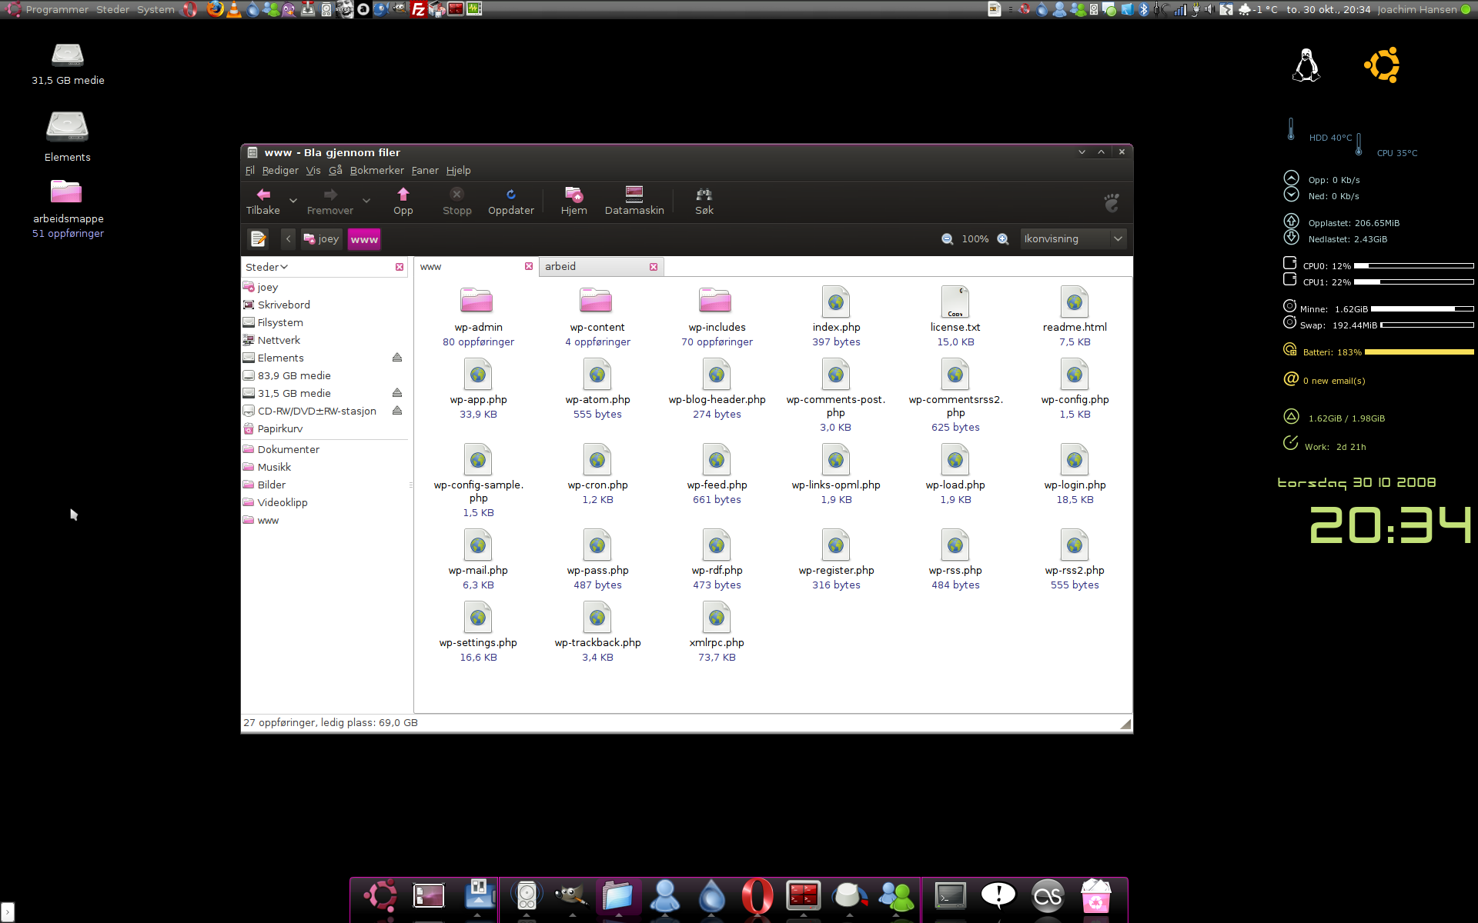The width and height of the screenshot is (1478, 923).
Task: Open the trash in the dock
Action: pyautogui.click(x=1096, y=896)
